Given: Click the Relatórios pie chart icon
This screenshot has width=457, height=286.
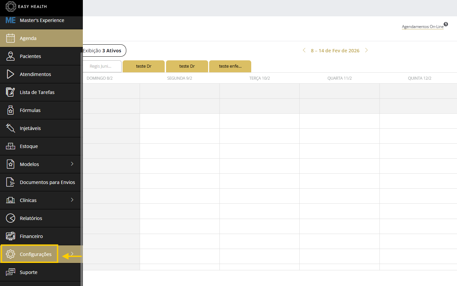Looking at the screenshot, I should [10, 218].
